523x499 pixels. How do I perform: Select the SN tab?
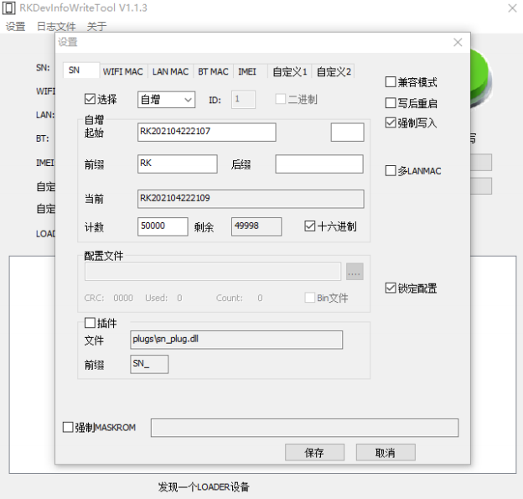pos(81,70)
